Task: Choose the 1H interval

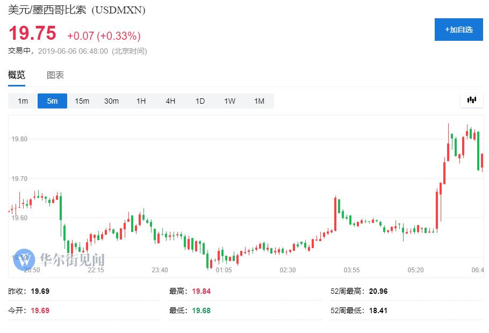Action: point(141,101)
